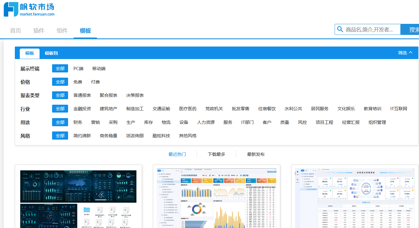
Task: Click the FanRuan market logo
Action: coord(29,9)
